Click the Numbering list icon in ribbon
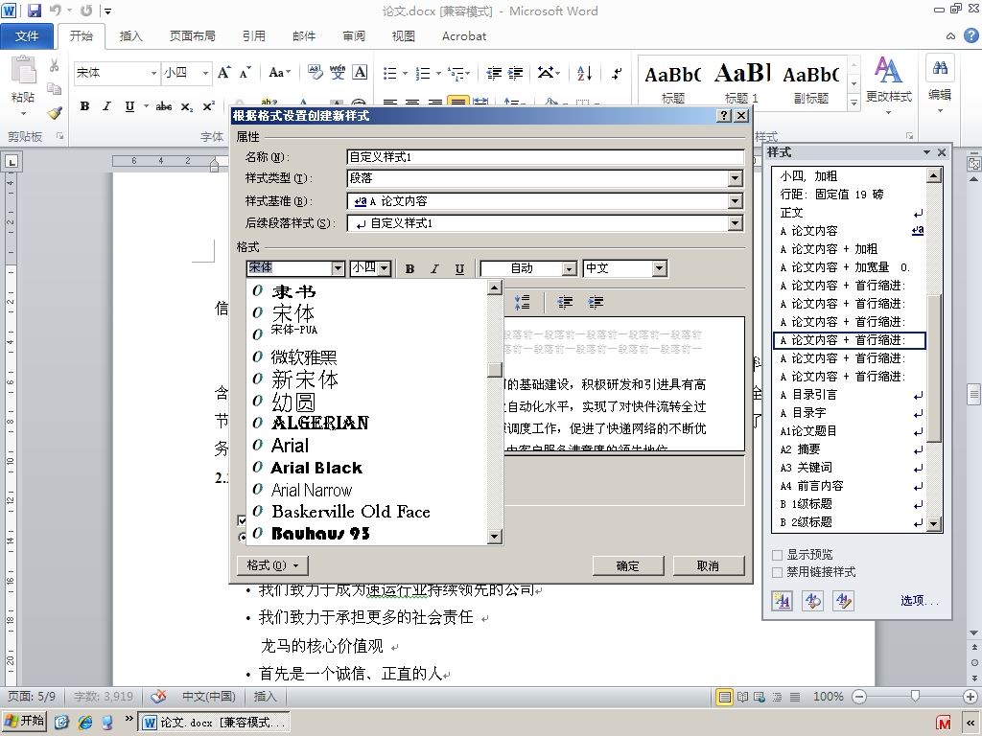Image resolution: width=982 pixels, height=736 pixels. coord(423,73)
